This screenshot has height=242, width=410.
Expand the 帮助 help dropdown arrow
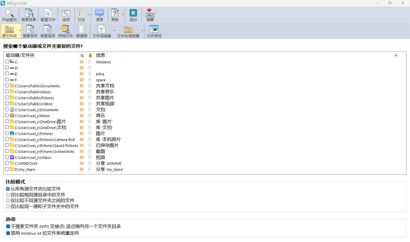tap(122, 15)
